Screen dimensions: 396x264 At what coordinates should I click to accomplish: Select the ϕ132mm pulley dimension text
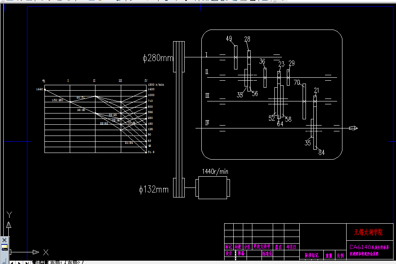click(154, 189)
